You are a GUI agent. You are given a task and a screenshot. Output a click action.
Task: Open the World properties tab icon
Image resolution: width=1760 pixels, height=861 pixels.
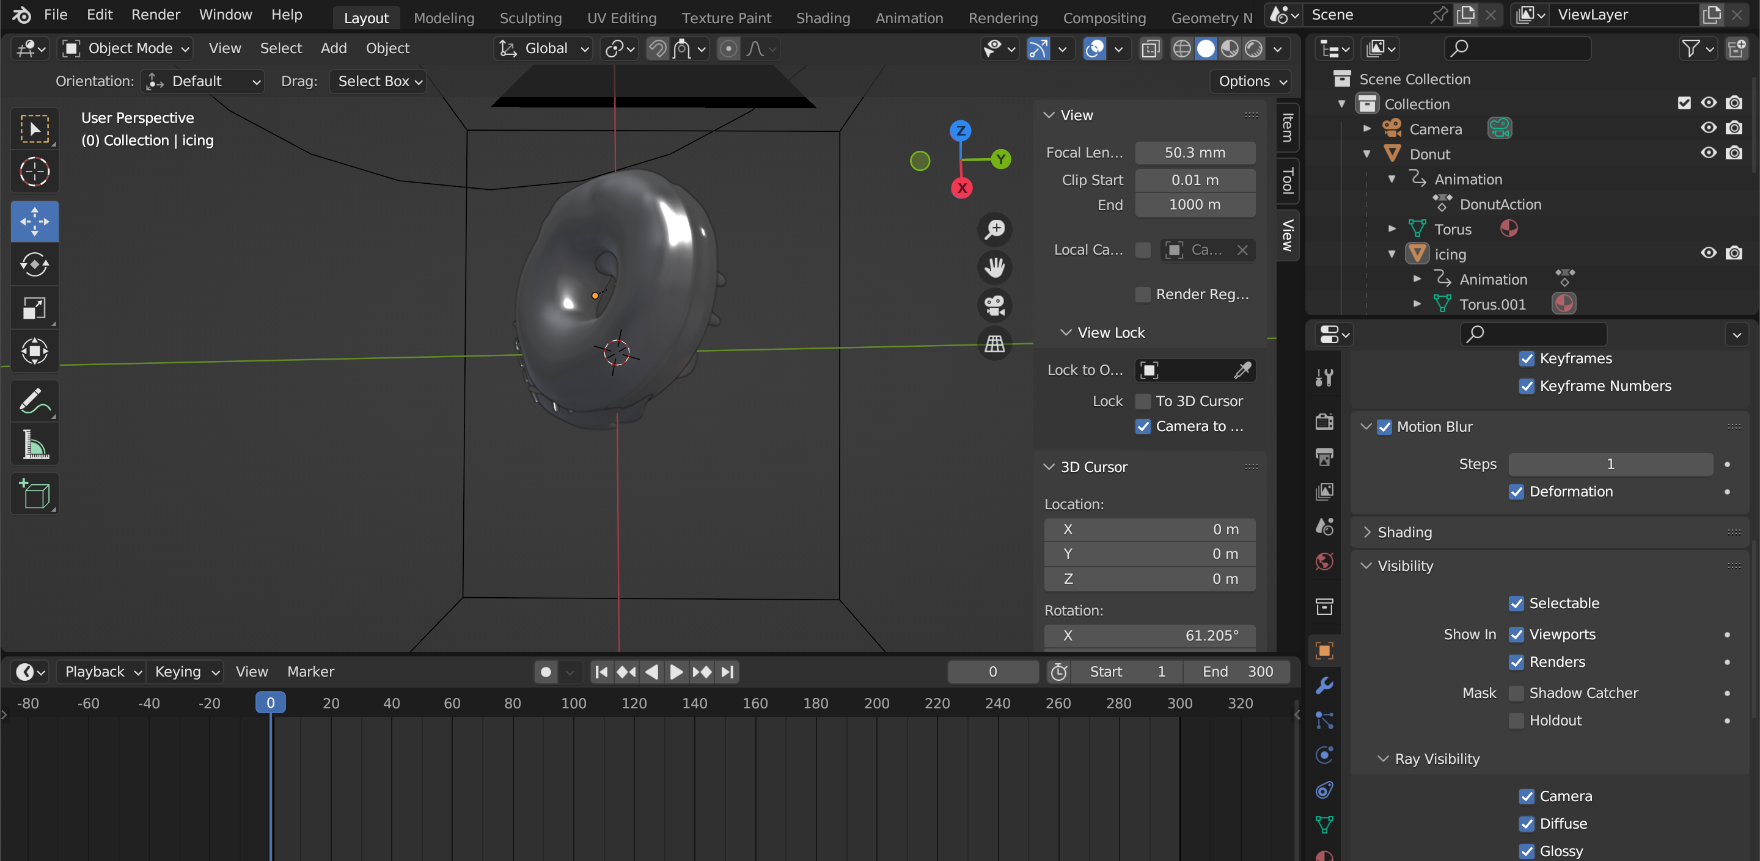1324,561
